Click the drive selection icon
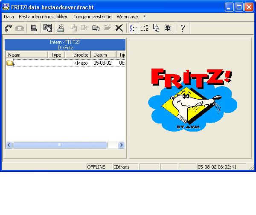This screenshot has width=256, height=215. (x=61, y=28)
